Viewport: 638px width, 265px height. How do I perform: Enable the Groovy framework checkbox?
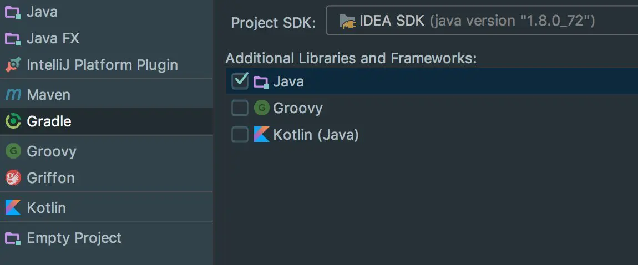pyautogui.click(x=240, y=108)
